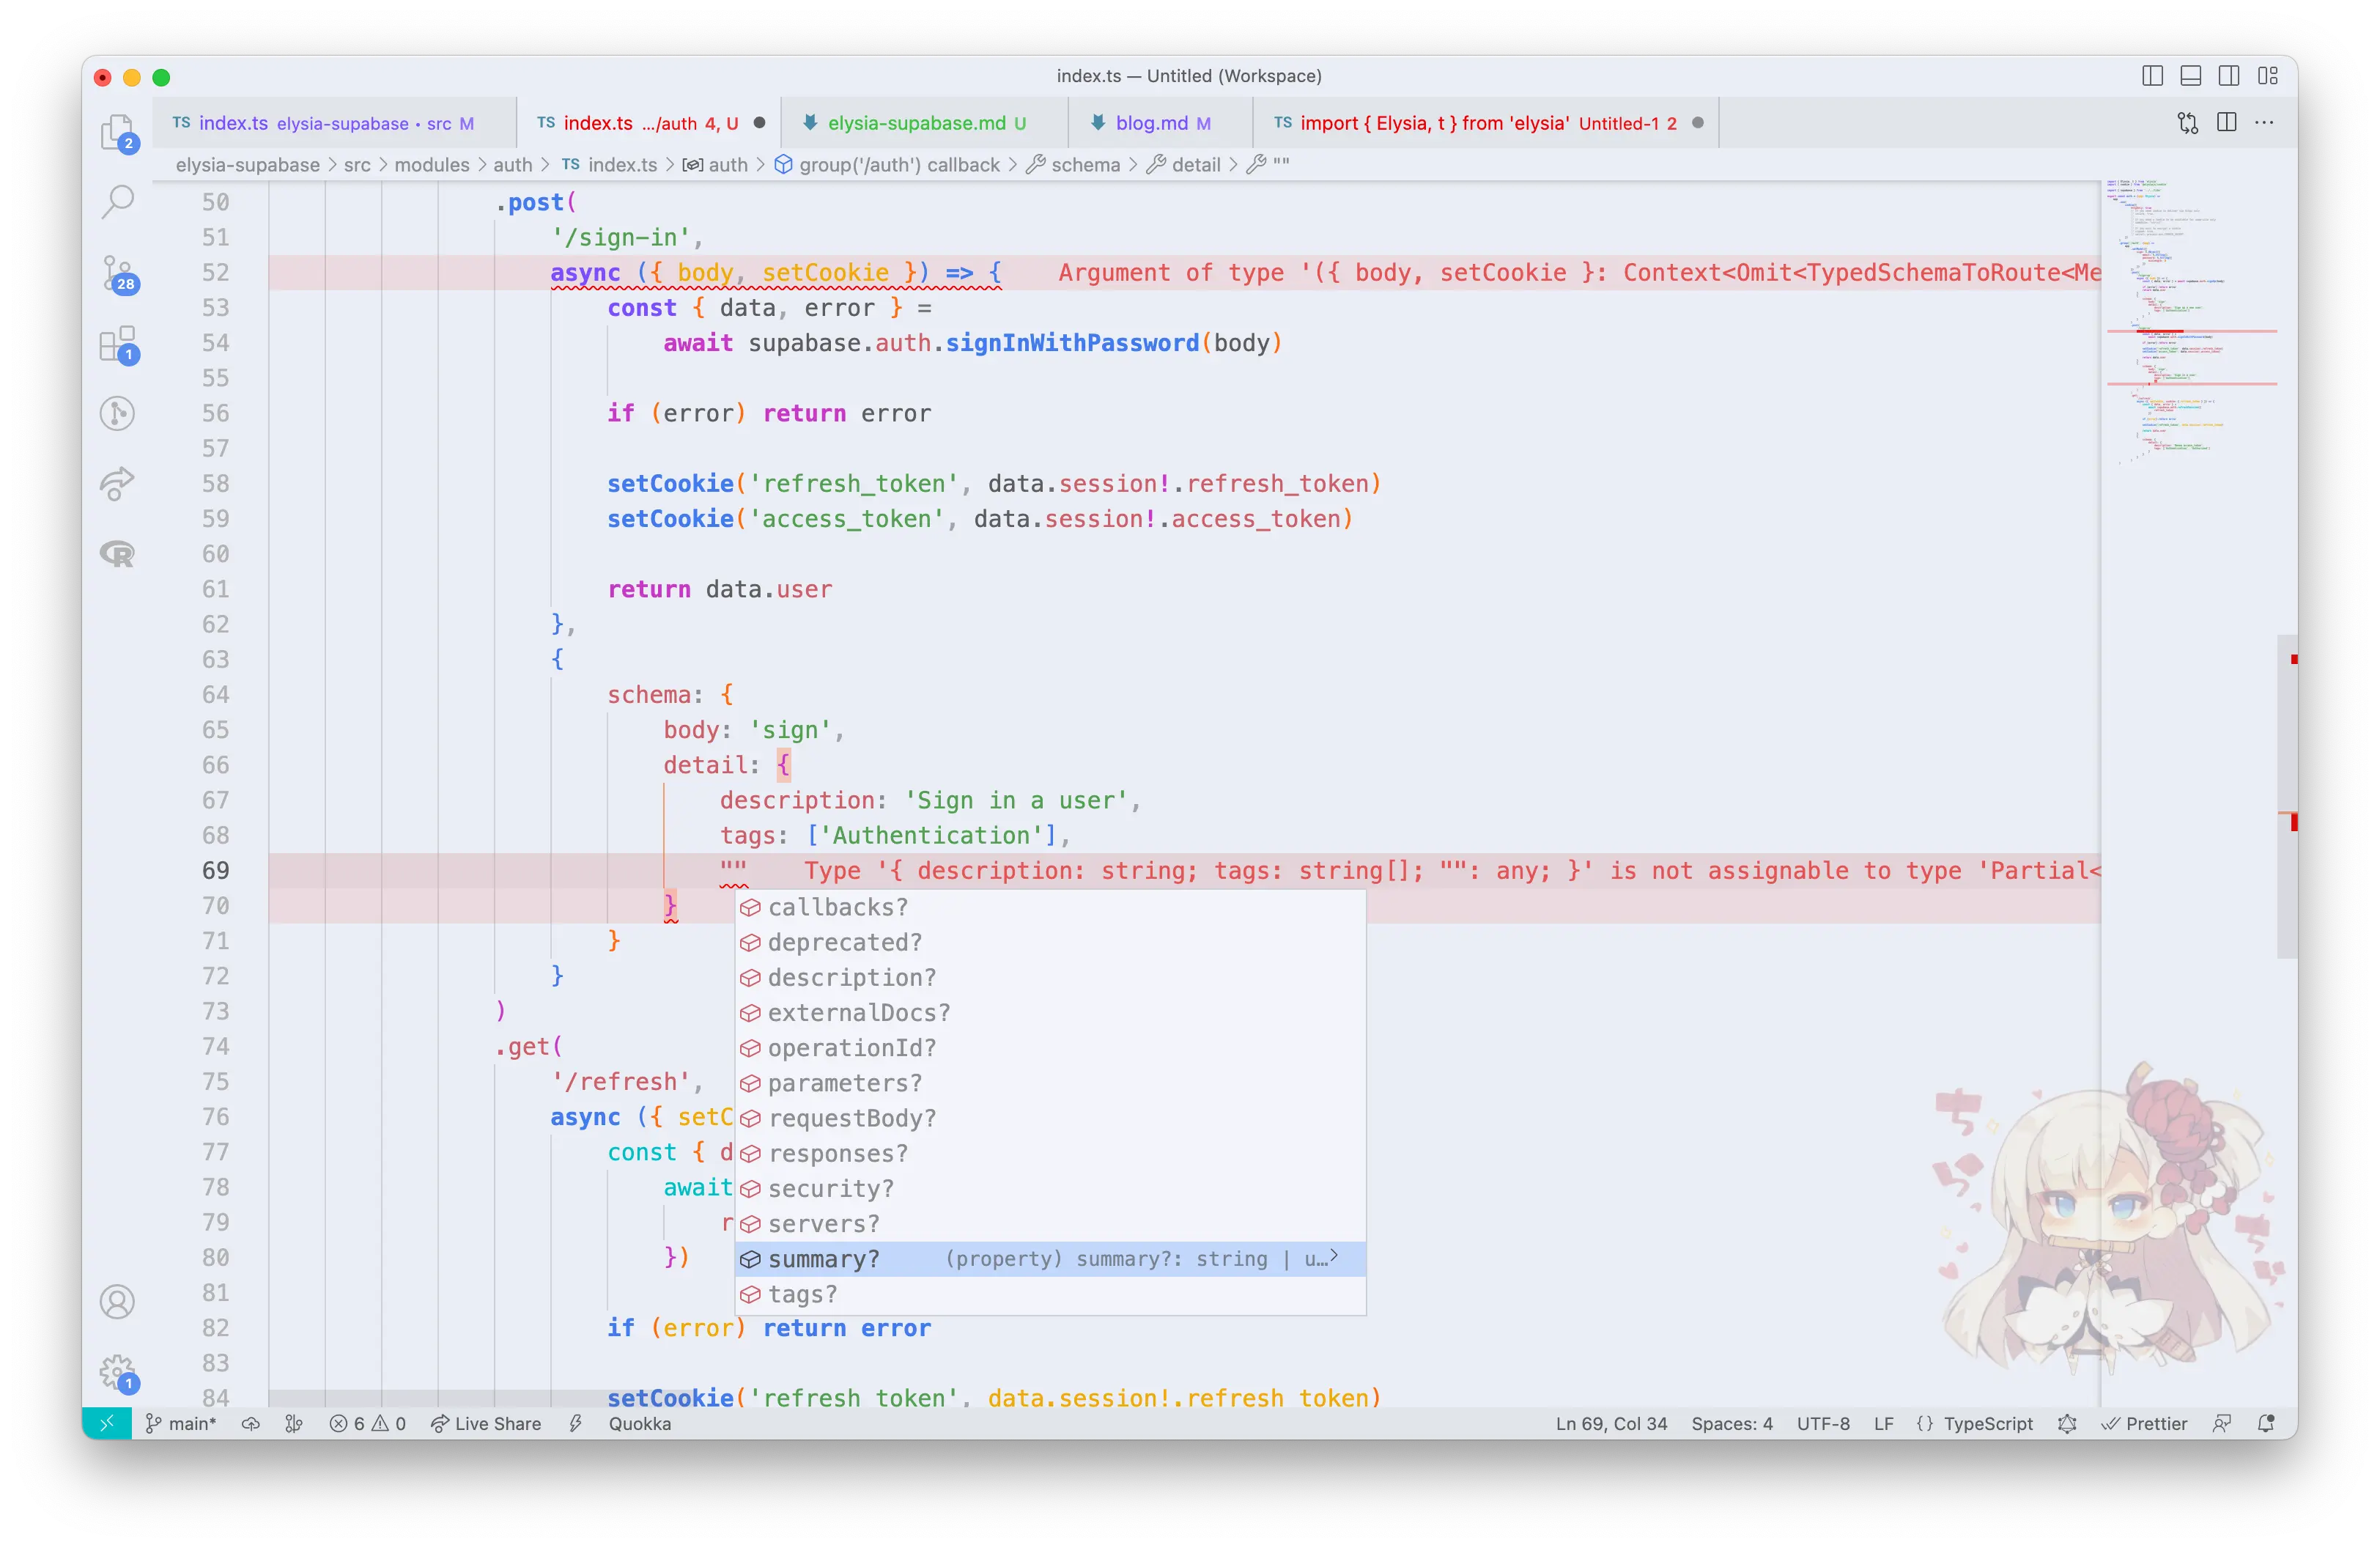Image resolution: width=2380 pixels, height=1548 pixels.
Task: Click line number 69 in gutter
Action: coord(216,870)
